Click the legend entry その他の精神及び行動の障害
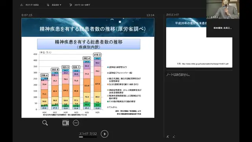The height and width of the screenshot is (142, 252). pyautogui.click(x=121, y=101)
